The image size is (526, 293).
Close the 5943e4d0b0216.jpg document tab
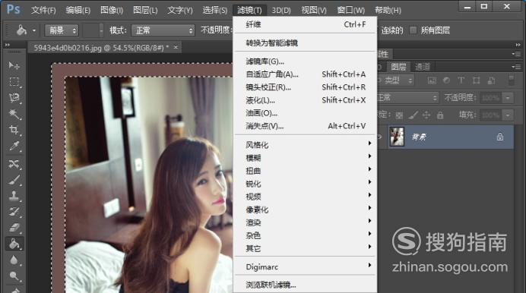pyautogui.click(x=176, y=48)
